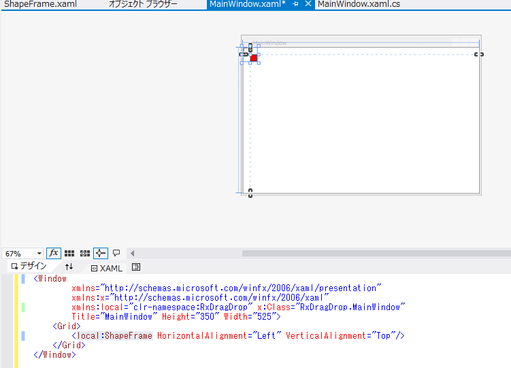Toggle snap grid display icon
This screenshot has height=368, width=511.
69,253
